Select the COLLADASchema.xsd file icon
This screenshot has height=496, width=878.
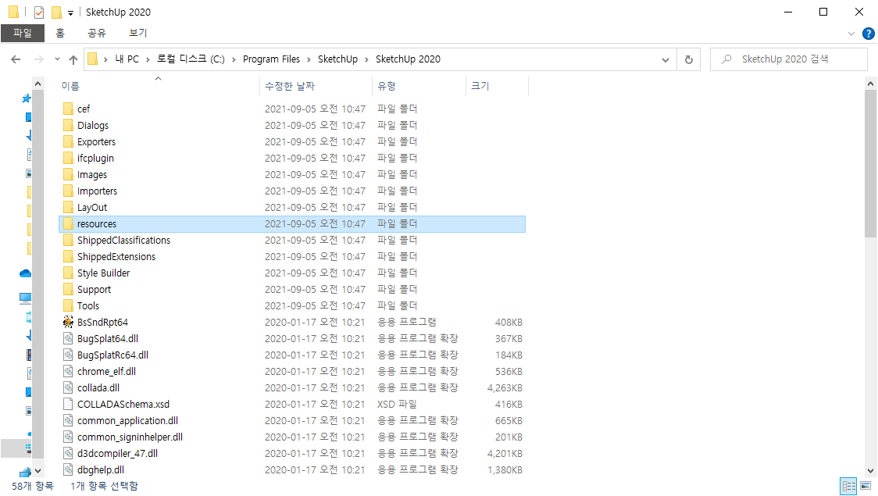coord(68,404)
